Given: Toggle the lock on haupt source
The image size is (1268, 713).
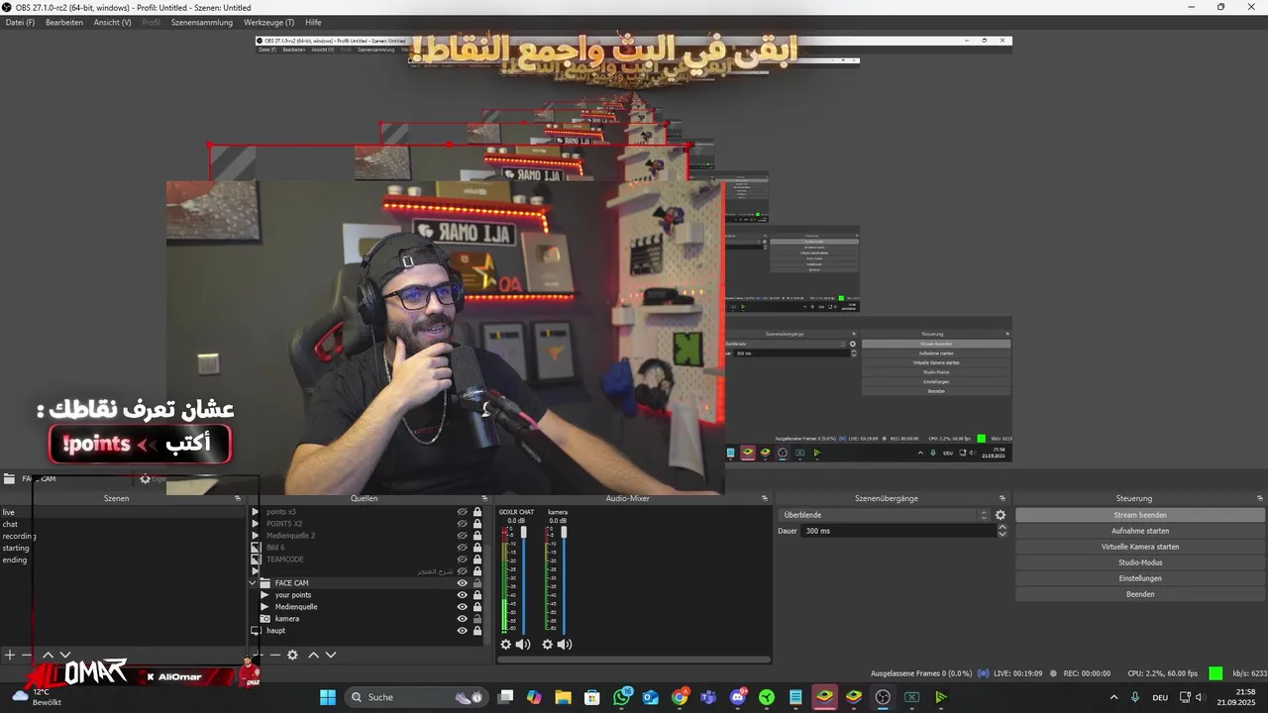Looking at the screenshot, I should tap(477, 631).
